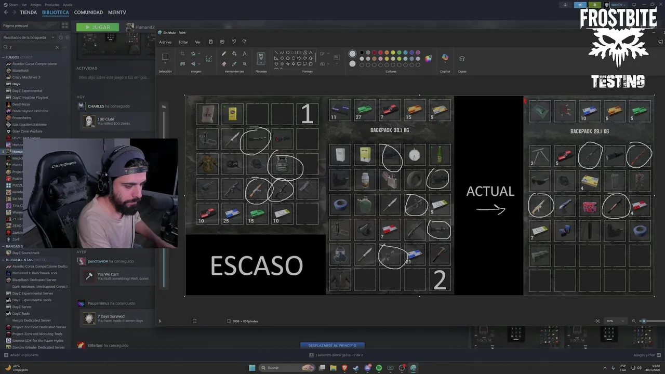
Task: Open the Ver menu in Paint
Action: tap(198, 42)
